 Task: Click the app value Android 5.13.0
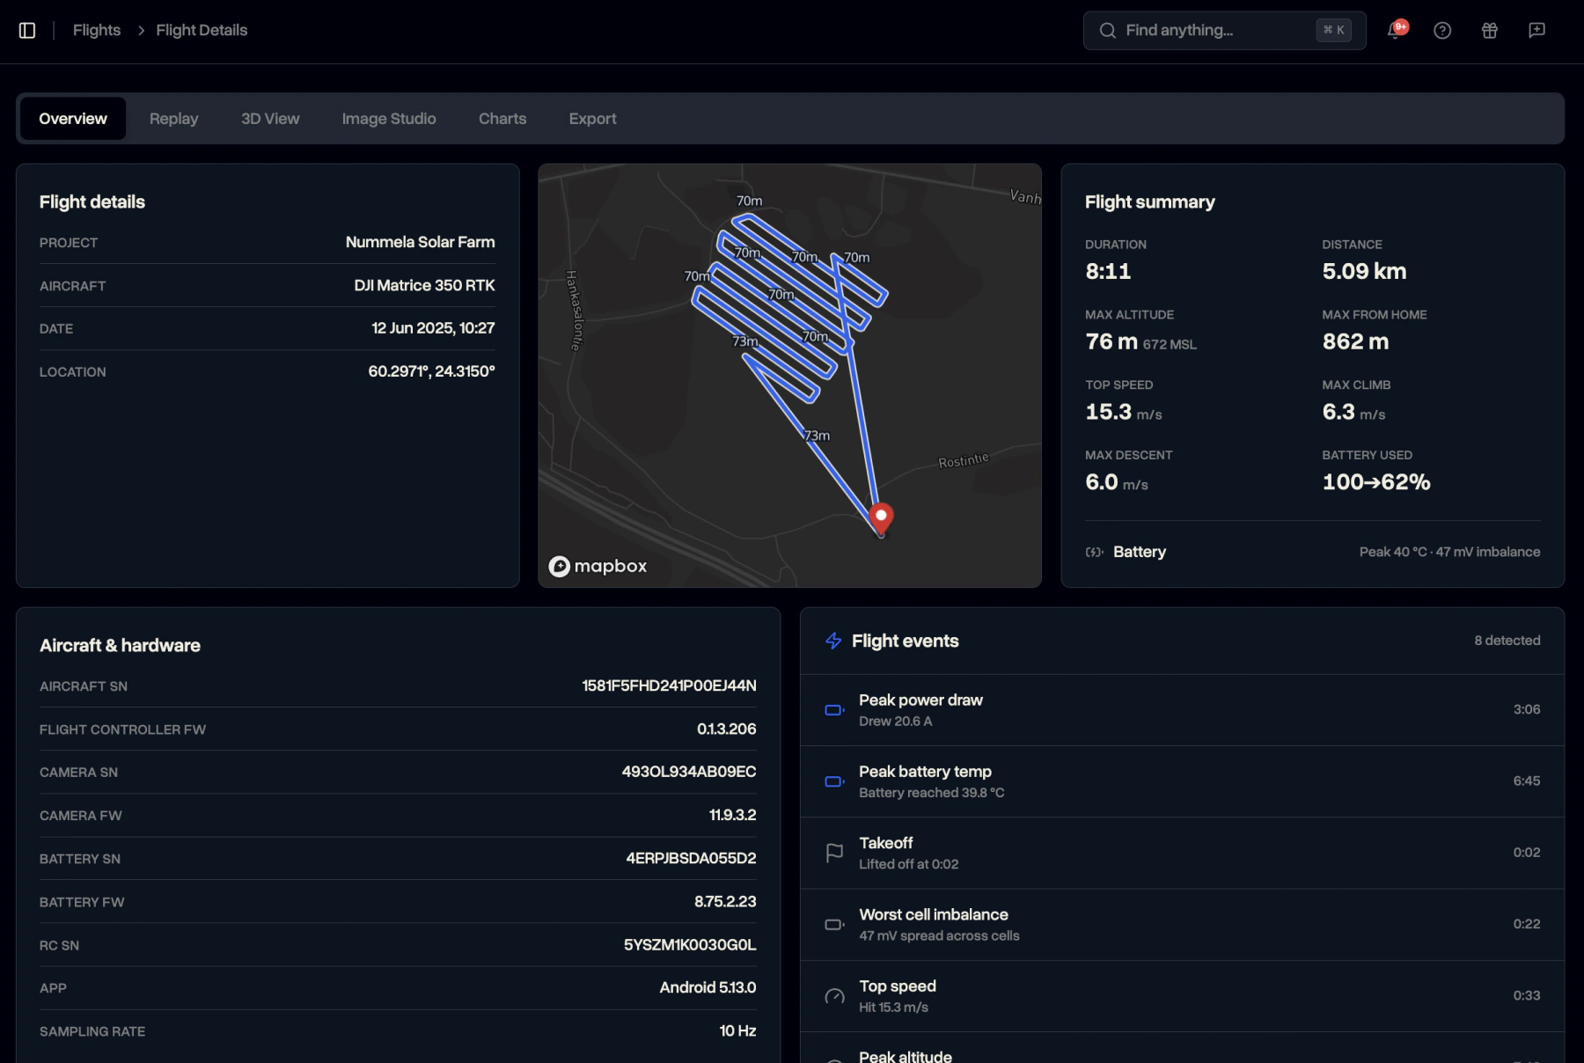pyautogui.click(x=708, y=987)
